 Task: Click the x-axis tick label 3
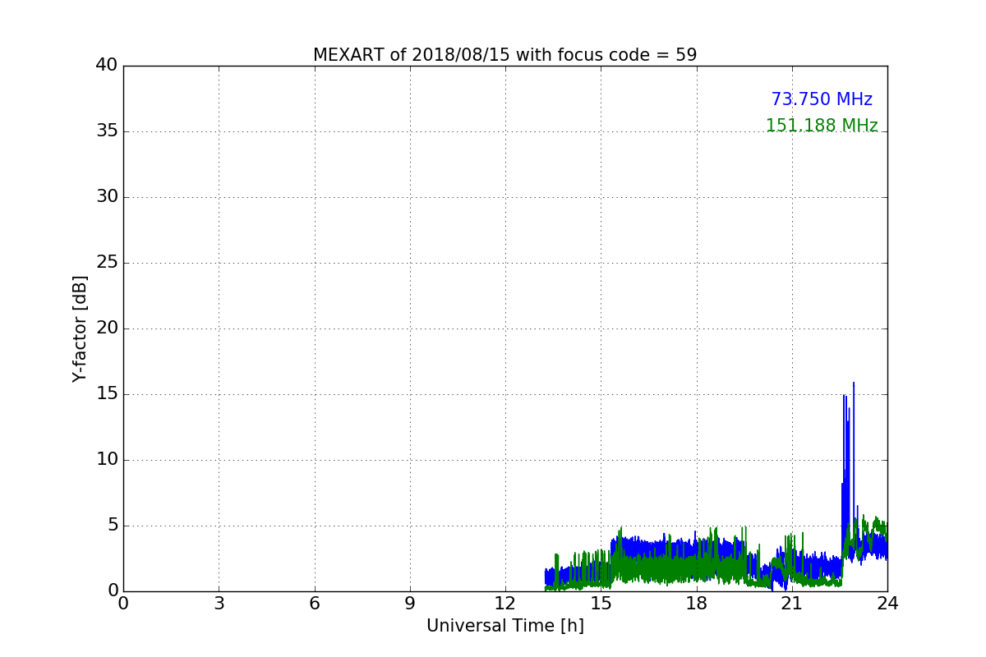click(219, 604)
